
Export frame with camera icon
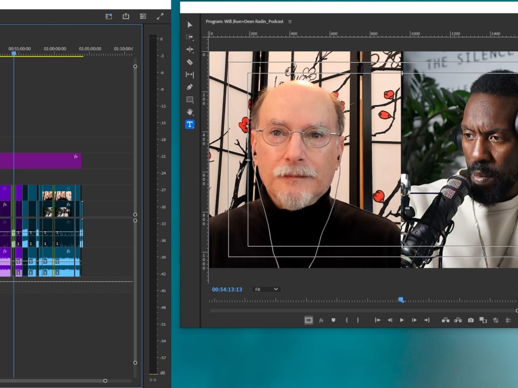pyautogui.click(x=470, y=320)
